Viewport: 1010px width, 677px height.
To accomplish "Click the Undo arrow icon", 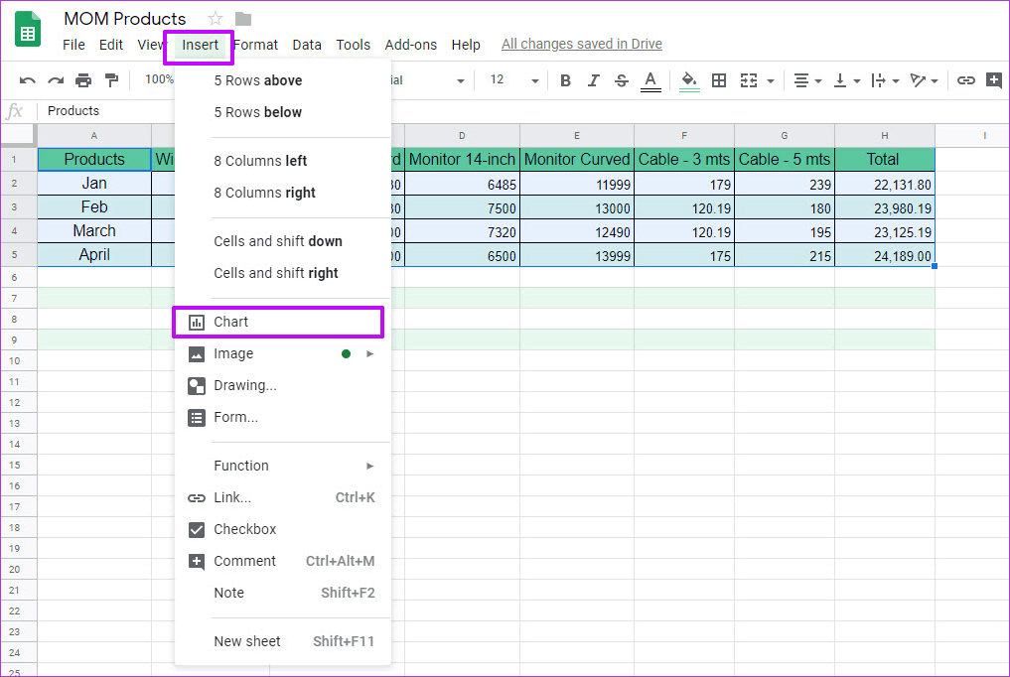I will point(28,80).
